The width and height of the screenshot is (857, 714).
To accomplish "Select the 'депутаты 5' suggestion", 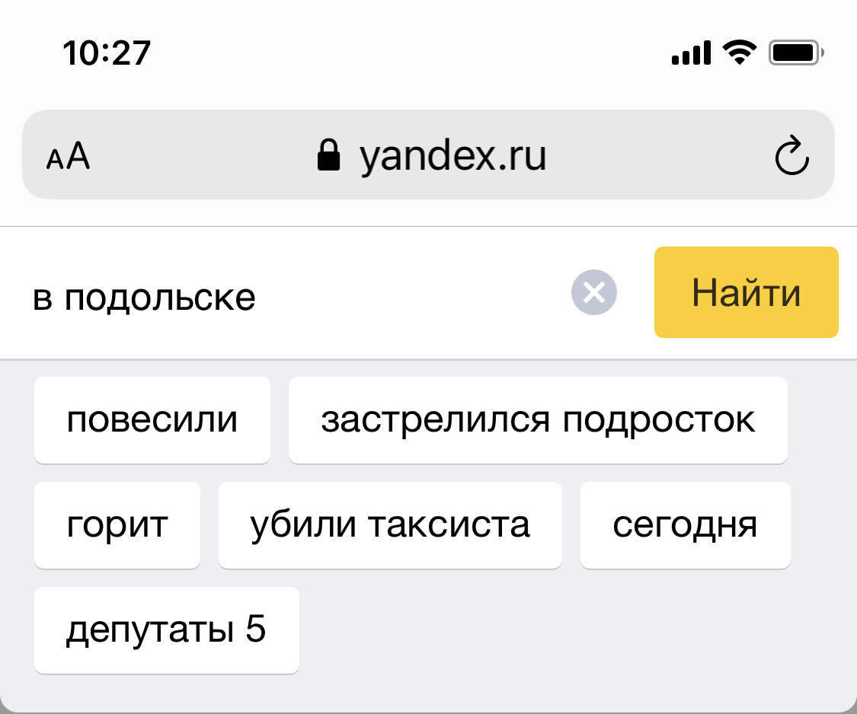I will coord(167,630).
